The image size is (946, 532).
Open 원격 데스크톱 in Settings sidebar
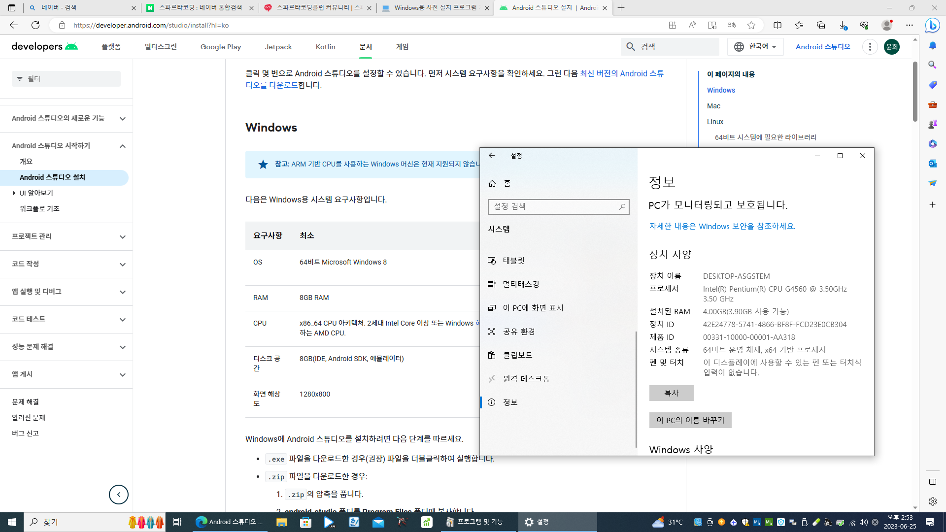(558, 379)
